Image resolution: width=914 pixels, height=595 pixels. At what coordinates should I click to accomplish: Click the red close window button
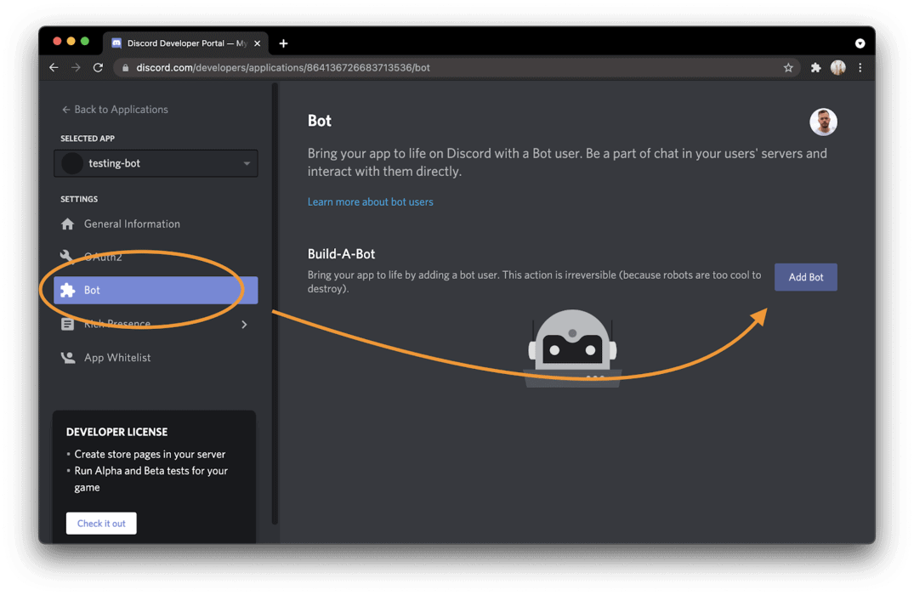click(57, 42)
